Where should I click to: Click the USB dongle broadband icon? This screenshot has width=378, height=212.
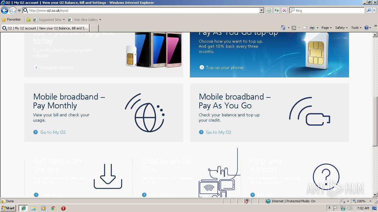point(309,112)
